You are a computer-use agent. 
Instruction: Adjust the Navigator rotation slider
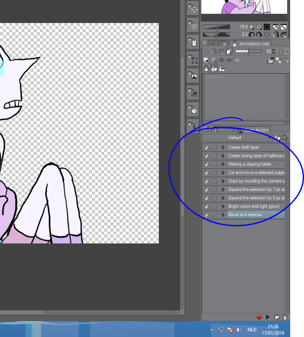[216, 35]
